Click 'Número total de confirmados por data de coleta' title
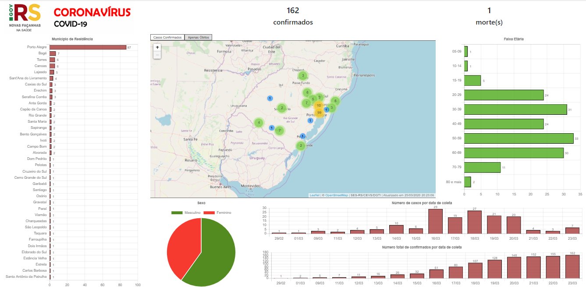This screenshot has height=287, width=586. [x=421, y=248]
